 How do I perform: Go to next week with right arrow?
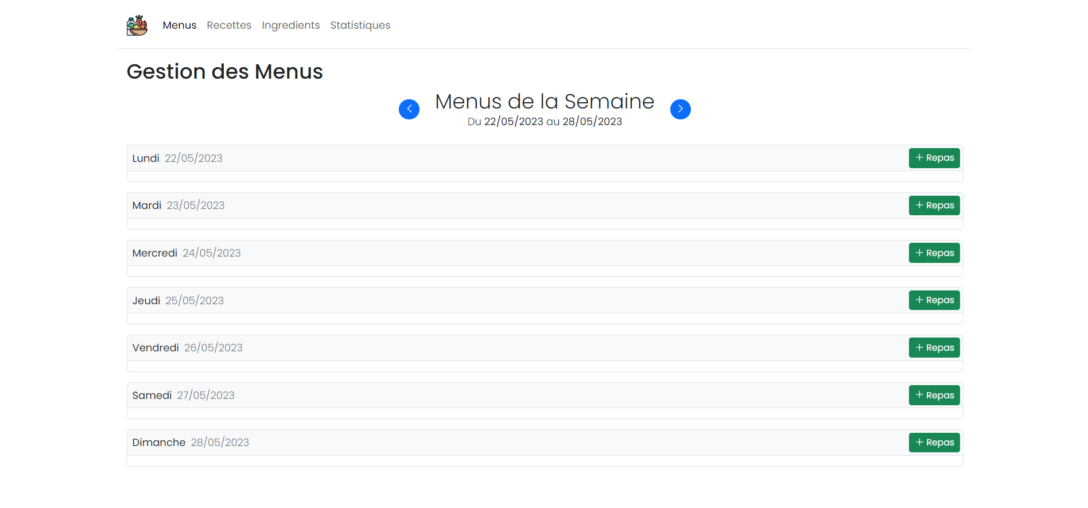(681, 109)
